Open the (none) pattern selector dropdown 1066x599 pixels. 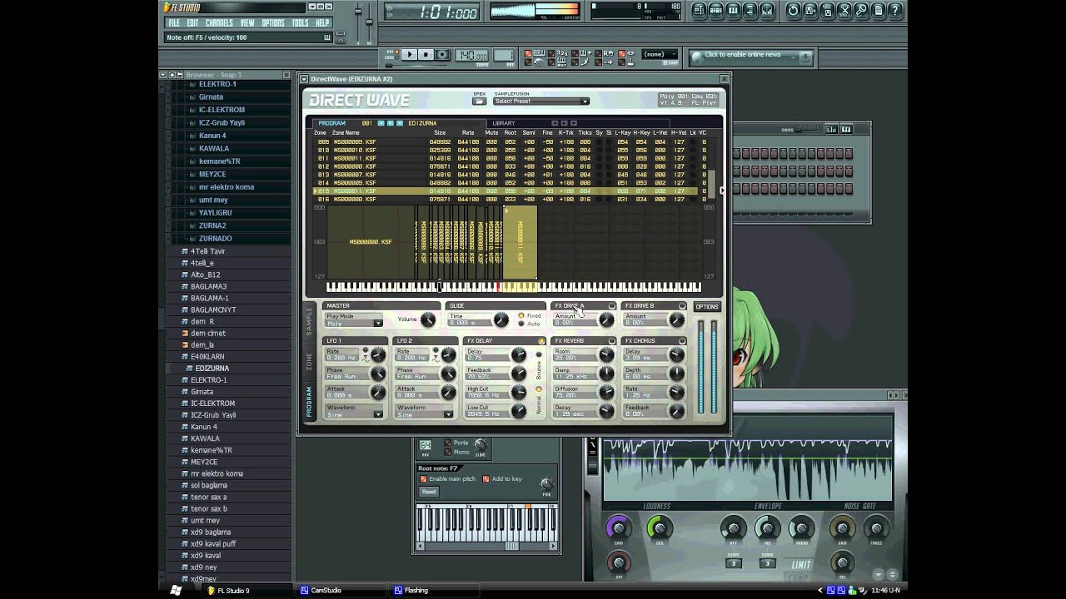pos(660,54)
